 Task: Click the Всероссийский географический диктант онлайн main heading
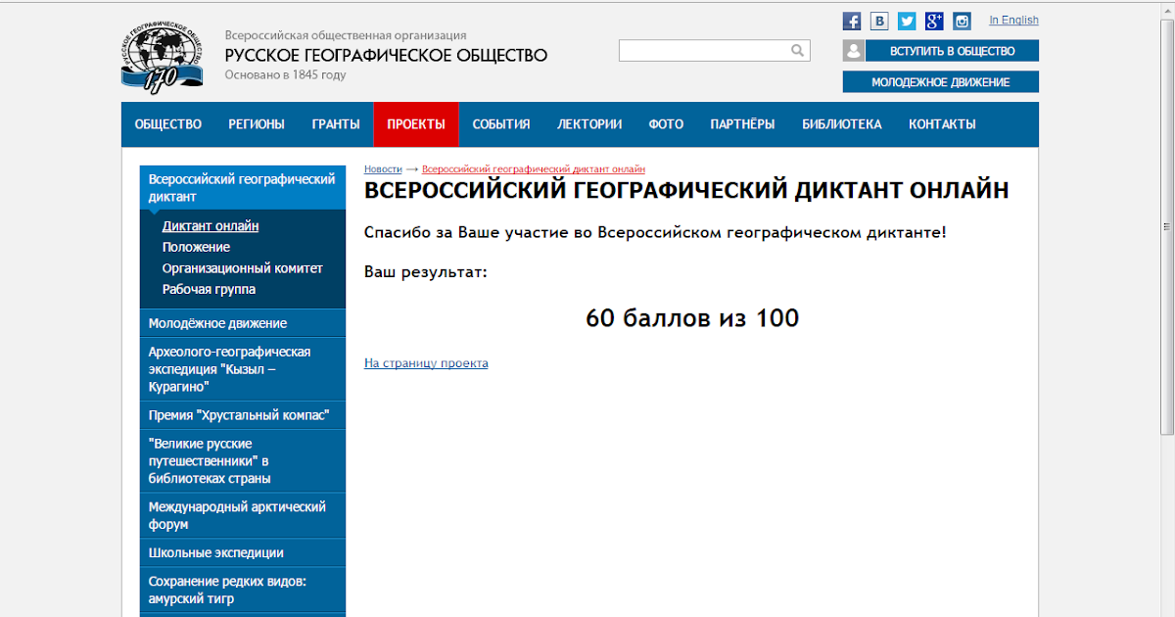coord(686,190)
